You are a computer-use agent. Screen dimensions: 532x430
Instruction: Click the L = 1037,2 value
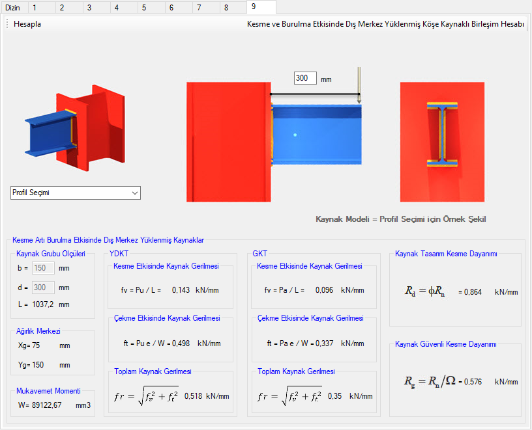[x=42, y=304]
